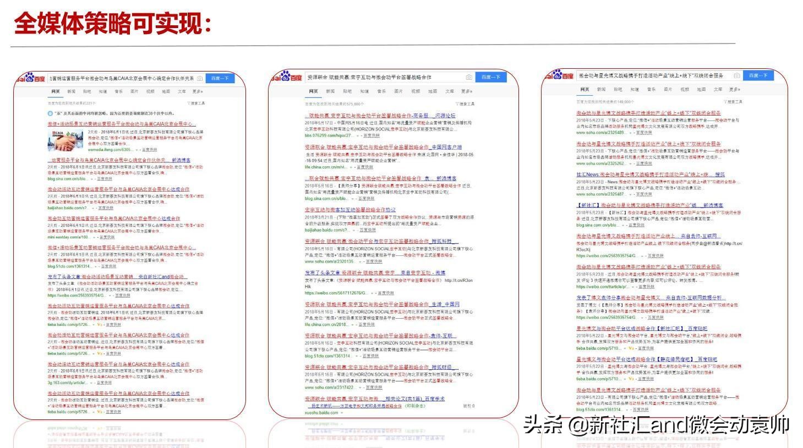Expand 更多» in the right panel tabs
This screenshot has height=448, width=803.
pyautogui.click(x=735, y=89)
